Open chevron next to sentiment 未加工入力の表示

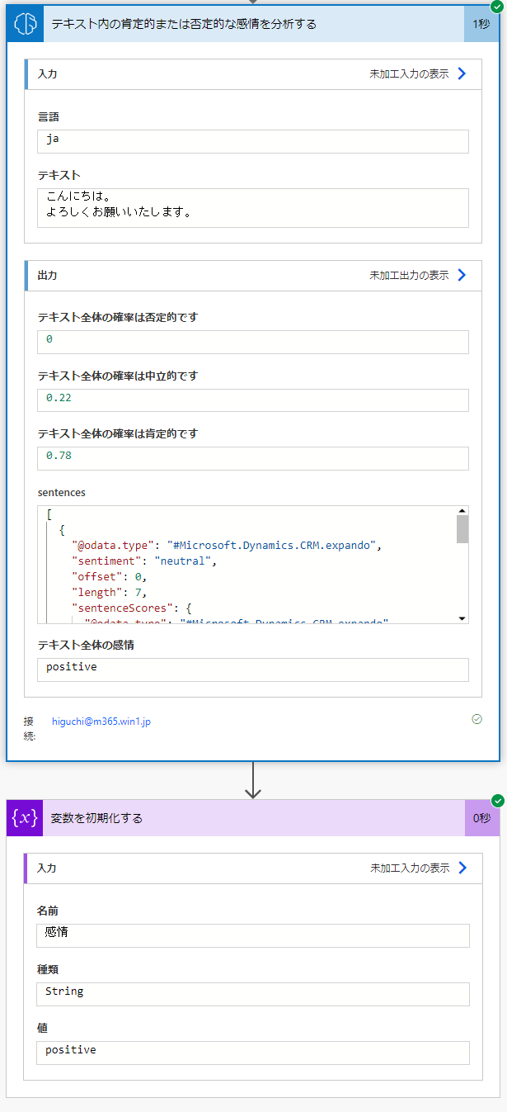click(x=462, y=73)
